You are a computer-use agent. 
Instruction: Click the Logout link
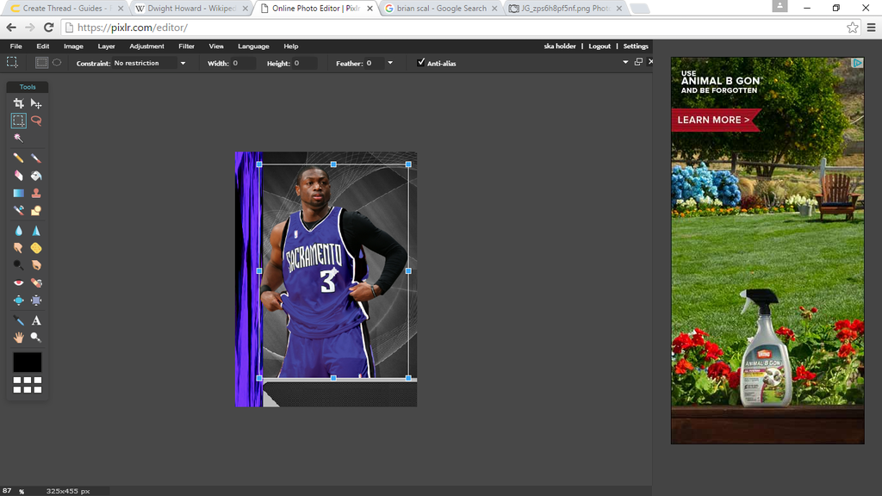tap(599, 46)
